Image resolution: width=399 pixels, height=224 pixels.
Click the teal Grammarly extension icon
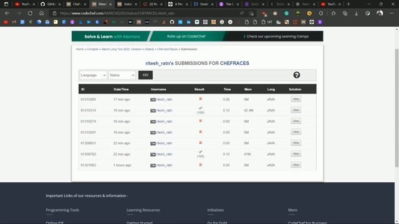pos(287,13)
